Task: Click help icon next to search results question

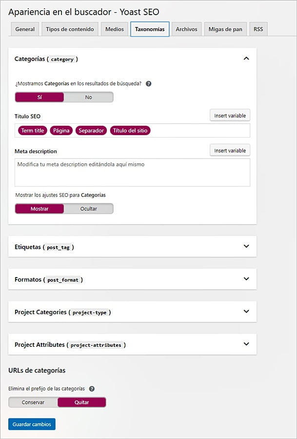Action: click(149, 83)
